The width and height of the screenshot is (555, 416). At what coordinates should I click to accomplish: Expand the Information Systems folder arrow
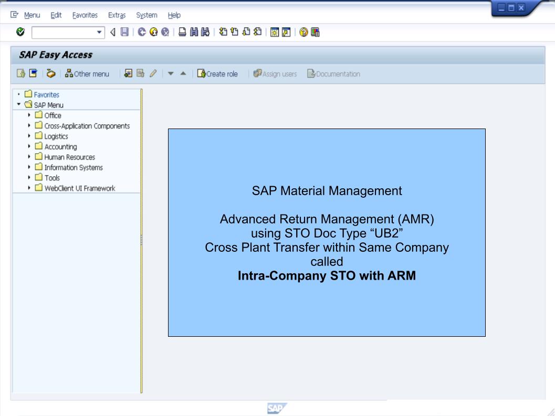29,167
